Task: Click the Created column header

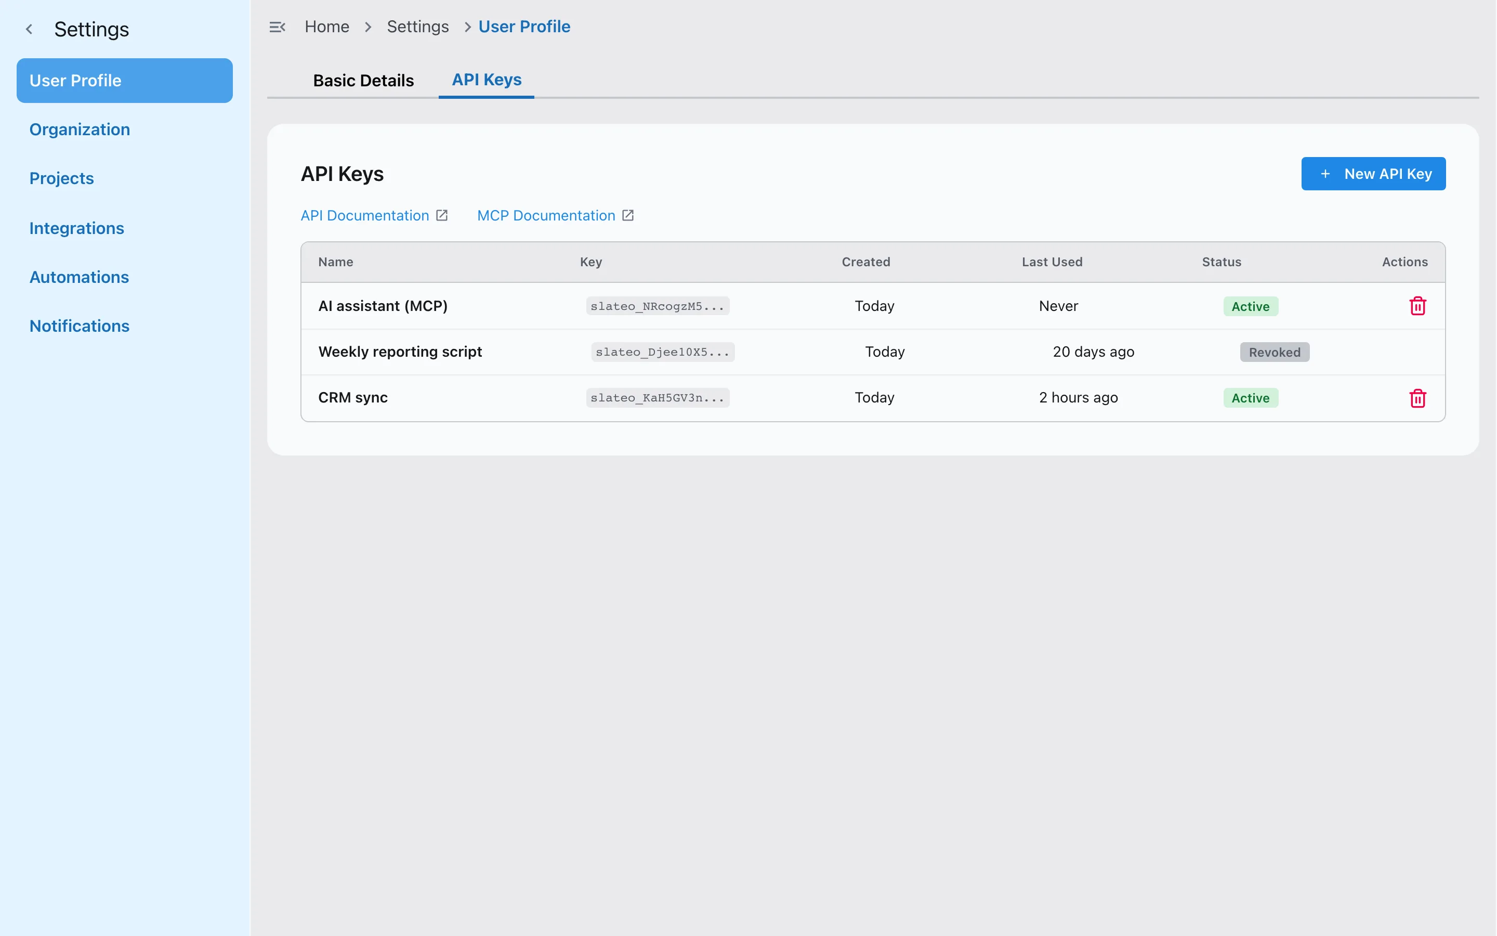Action: 865,262
